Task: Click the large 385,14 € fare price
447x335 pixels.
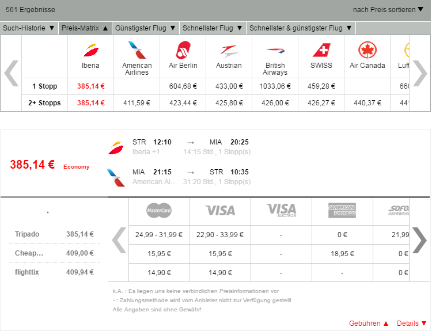Action: 32,165
